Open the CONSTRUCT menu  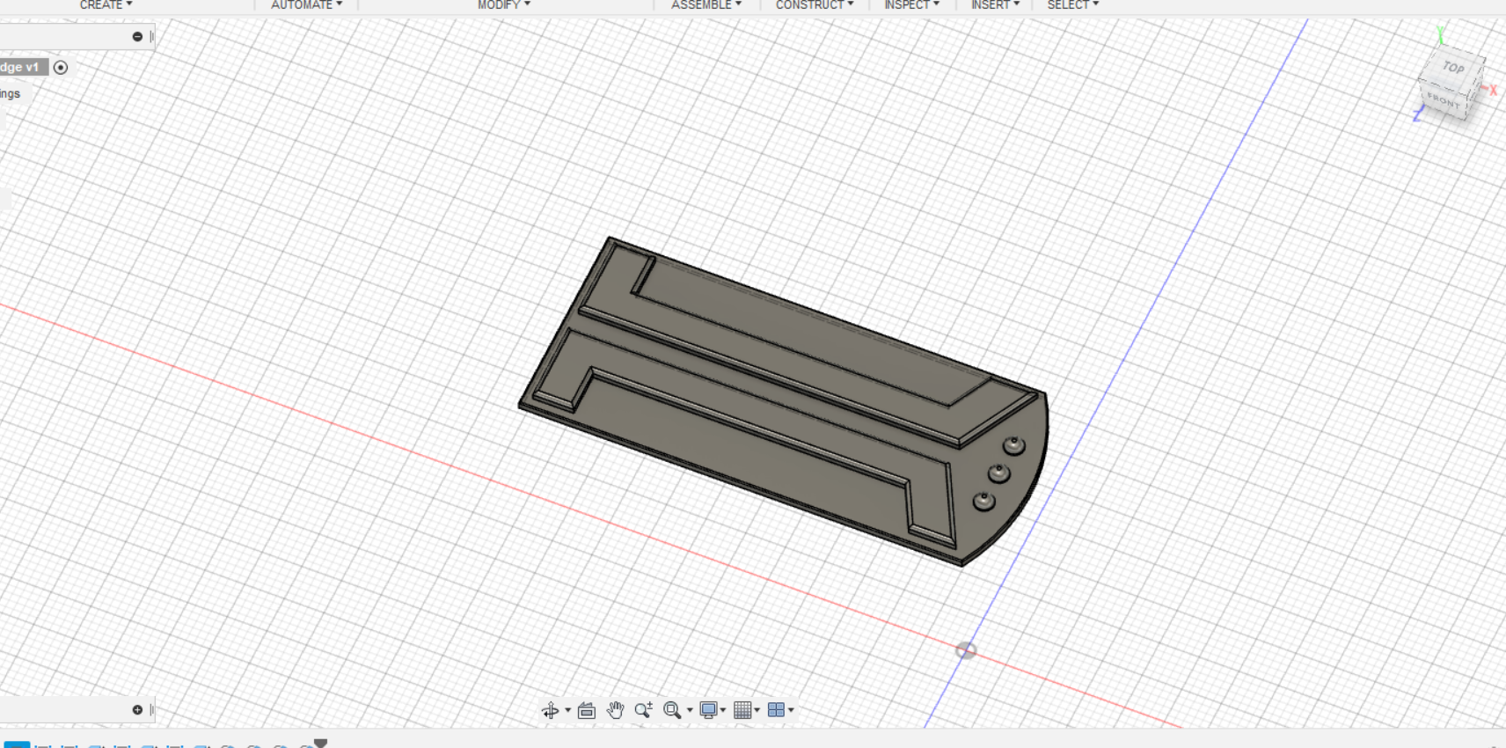815,5
